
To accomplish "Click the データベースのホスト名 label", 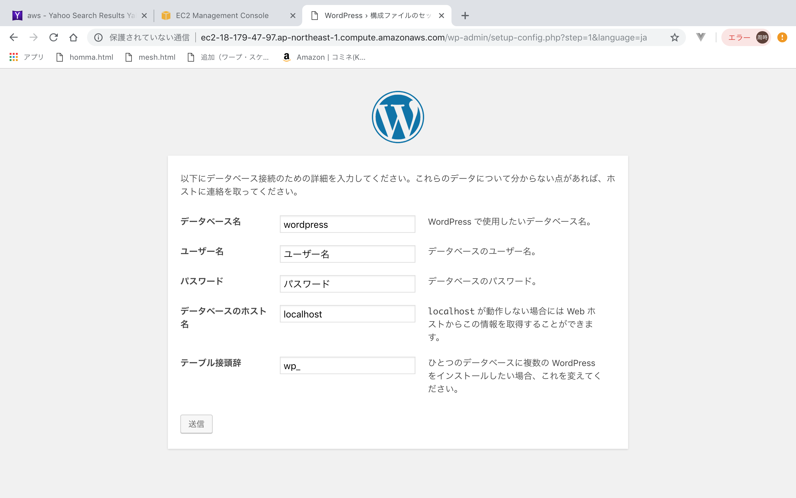I will coord(223,317).
